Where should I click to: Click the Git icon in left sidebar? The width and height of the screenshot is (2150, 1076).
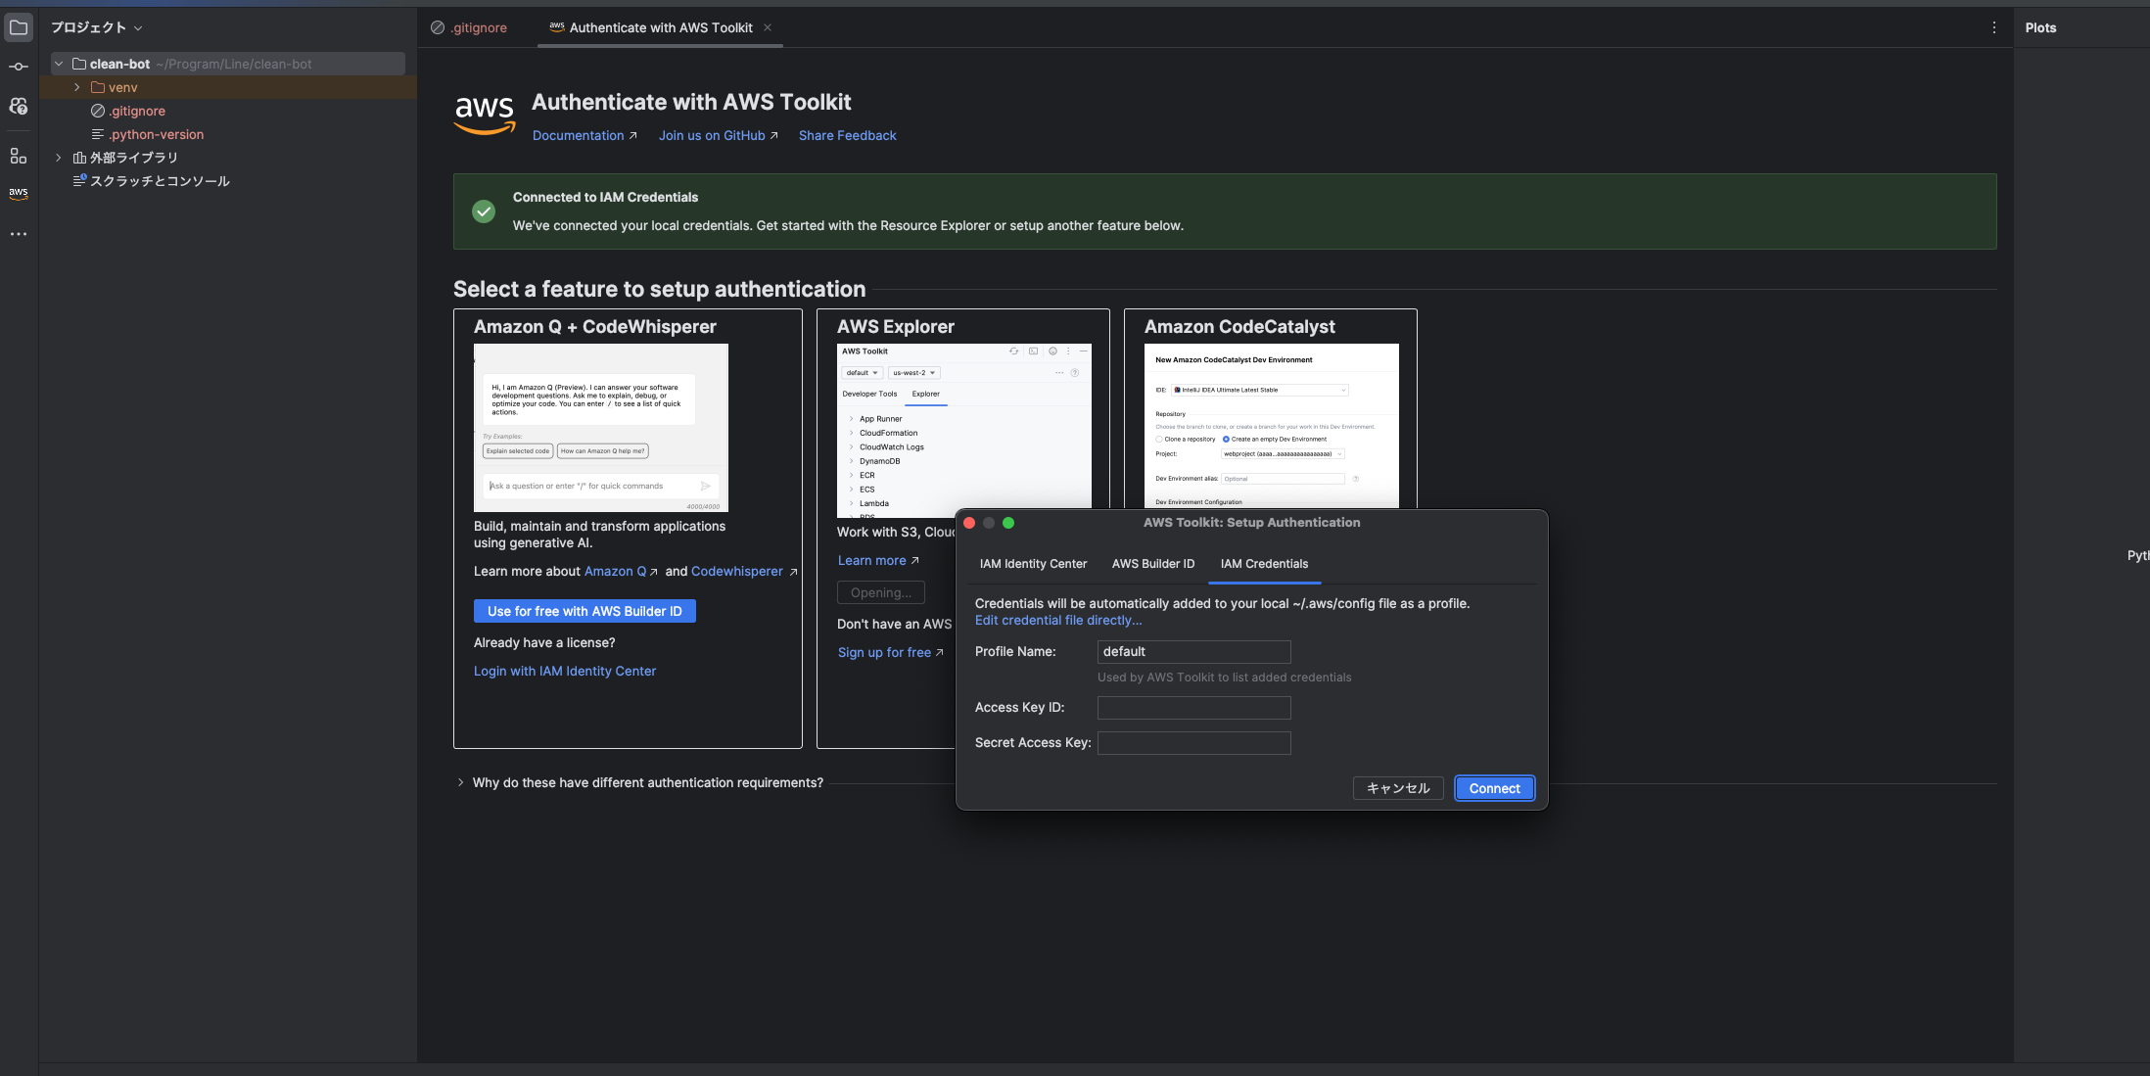coord(18,68)
